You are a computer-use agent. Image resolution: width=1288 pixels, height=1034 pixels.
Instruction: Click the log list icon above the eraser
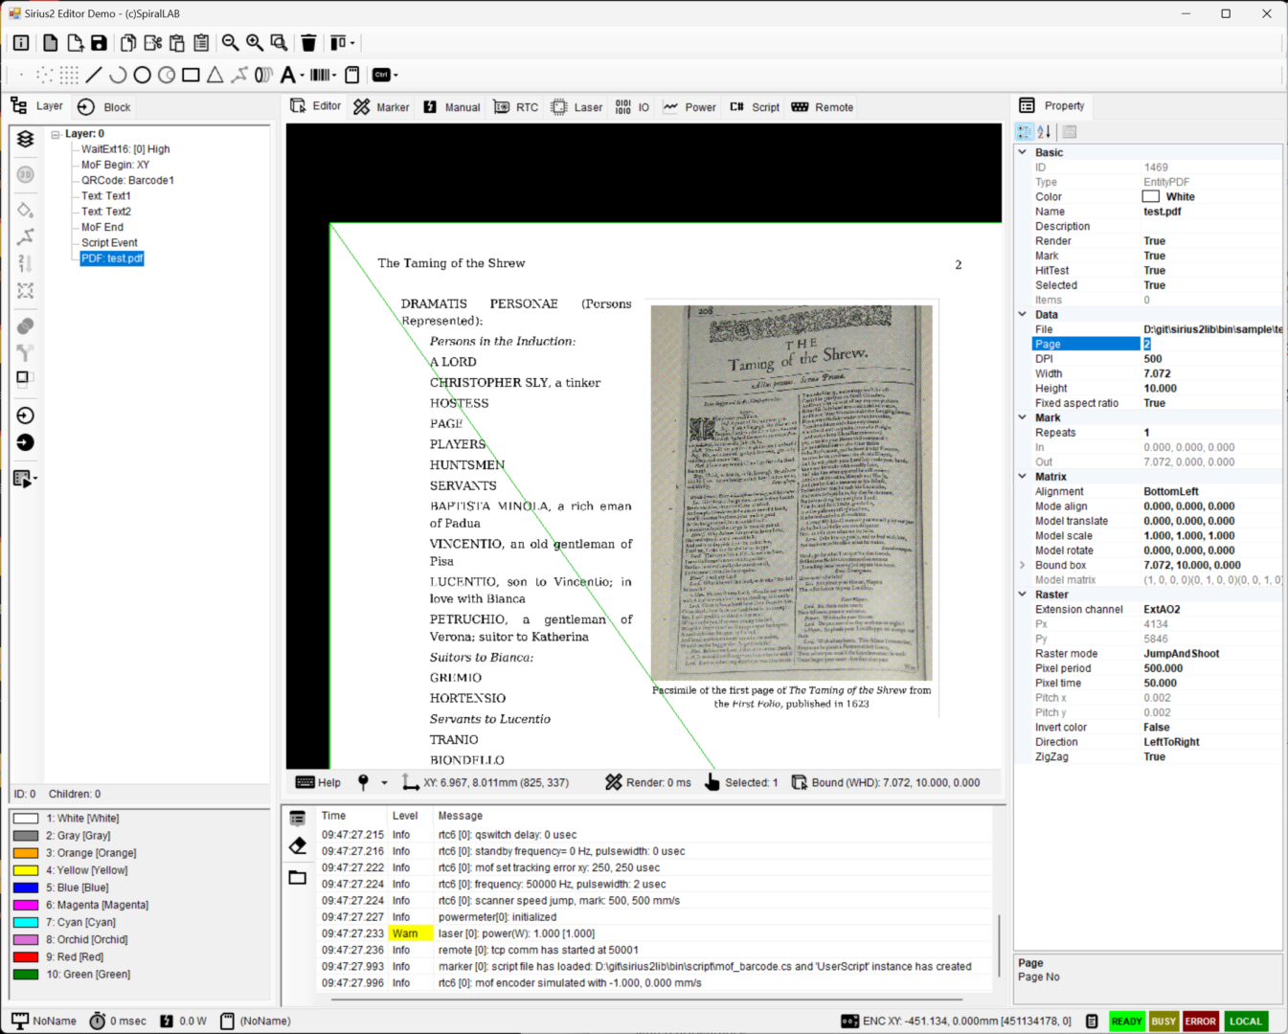click(298, 819)
